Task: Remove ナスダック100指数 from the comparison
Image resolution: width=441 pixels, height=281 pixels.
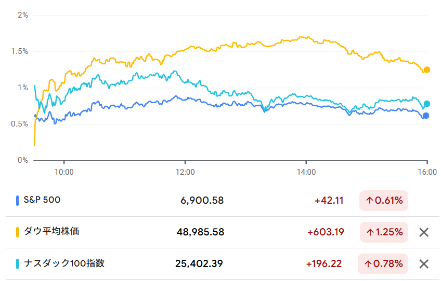Action: [424, 264]
